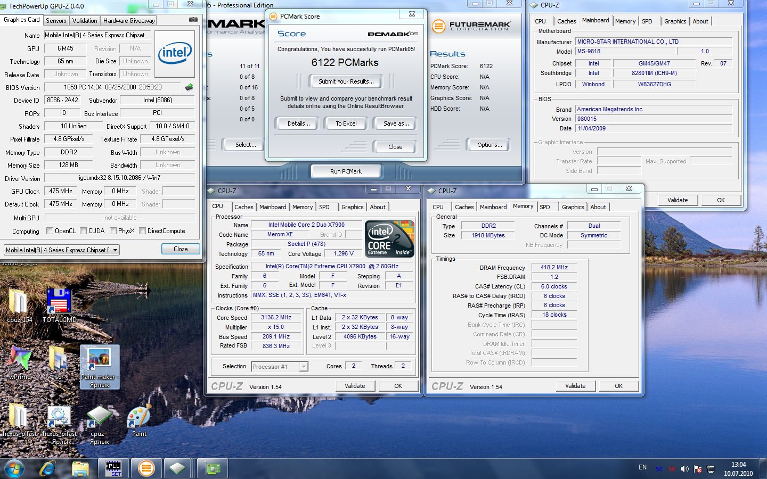Click the Intel logo in GPU-Z
The image size is (767, 479).
tap(175, 53)
